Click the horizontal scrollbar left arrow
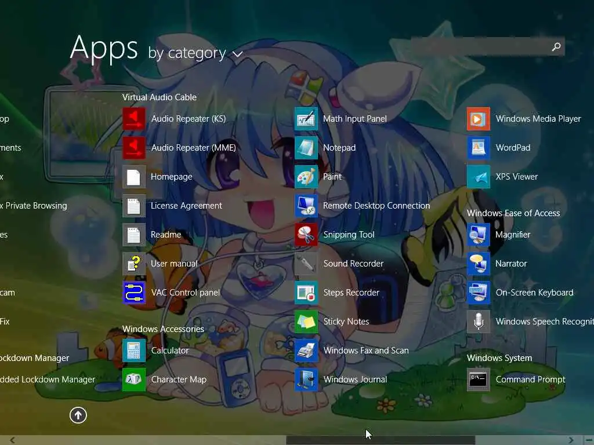The image size is (594, 445). [12, 440]
